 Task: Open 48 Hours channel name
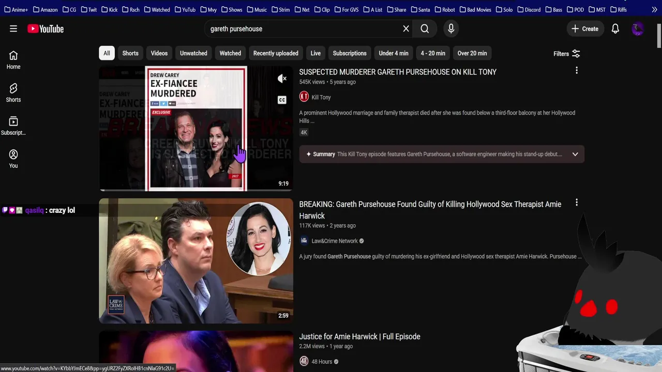(x=322, y=362)
